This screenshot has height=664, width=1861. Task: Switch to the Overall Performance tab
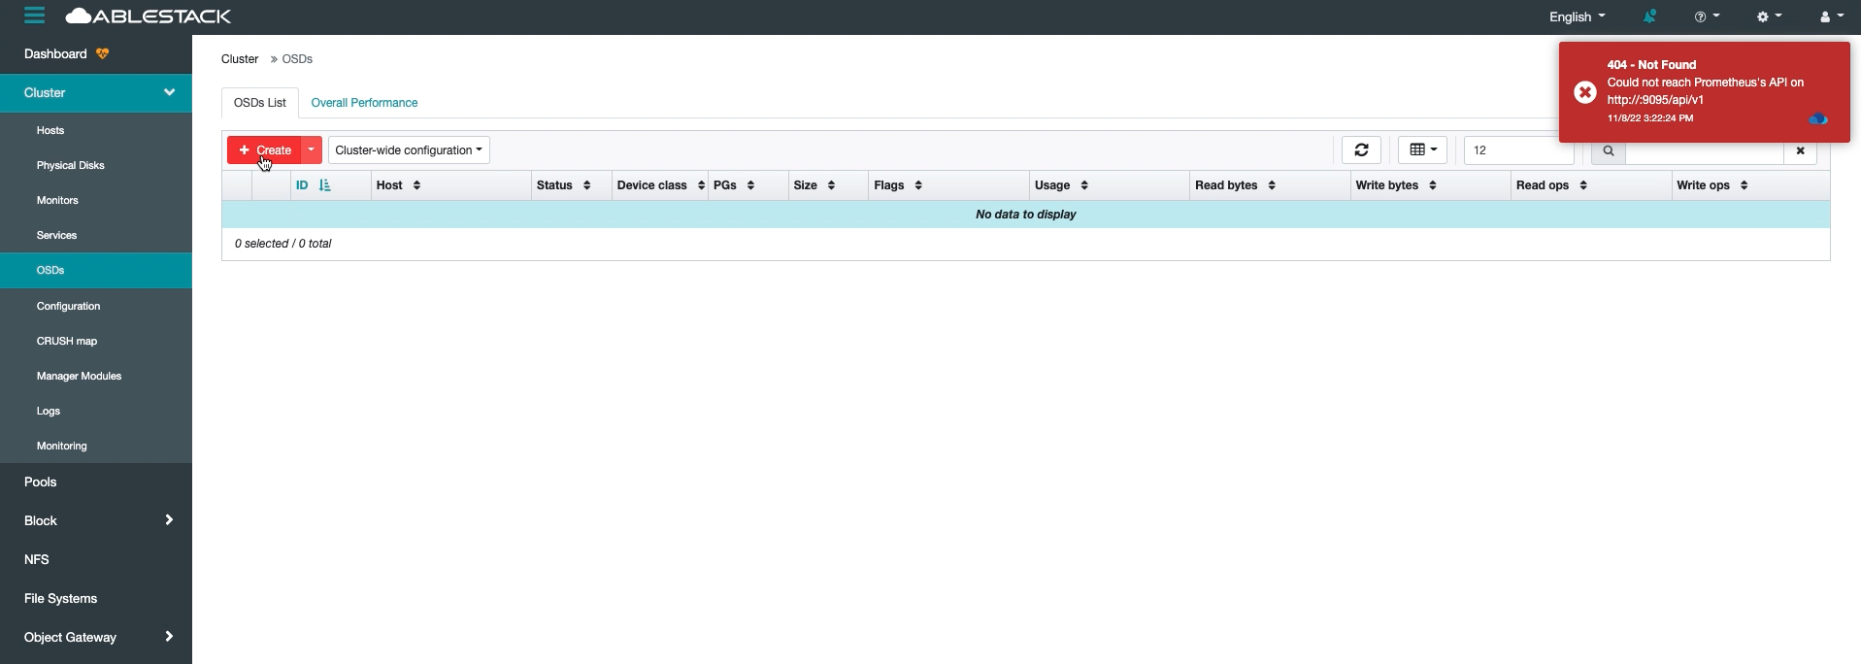tap(364, 102)
